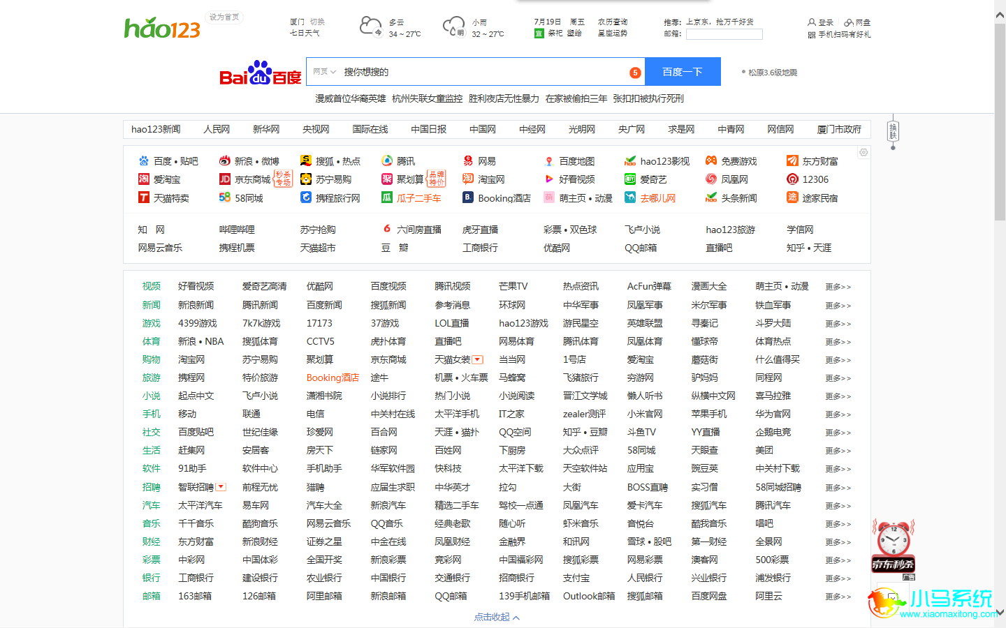Screen dimensions: 1006x628
Task: Open the red hot-search badge in the search box
Action: coord(635,73)
